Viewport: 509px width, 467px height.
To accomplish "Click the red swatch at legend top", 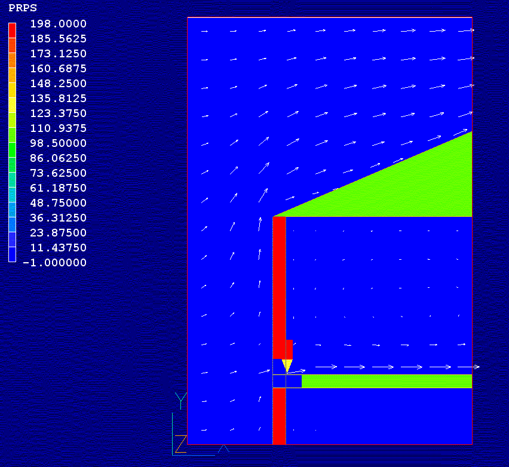I will click(x=12, y=31).
